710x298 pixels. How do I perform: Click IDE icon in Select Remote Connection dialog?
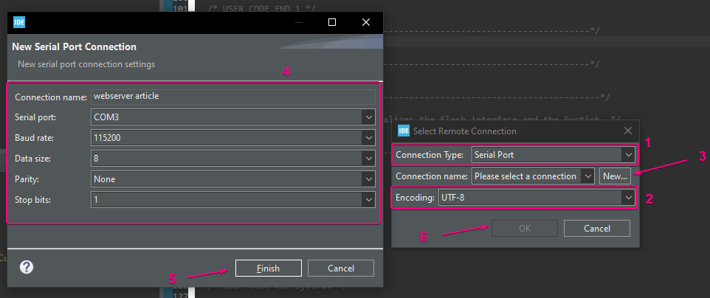pos(404,131)
